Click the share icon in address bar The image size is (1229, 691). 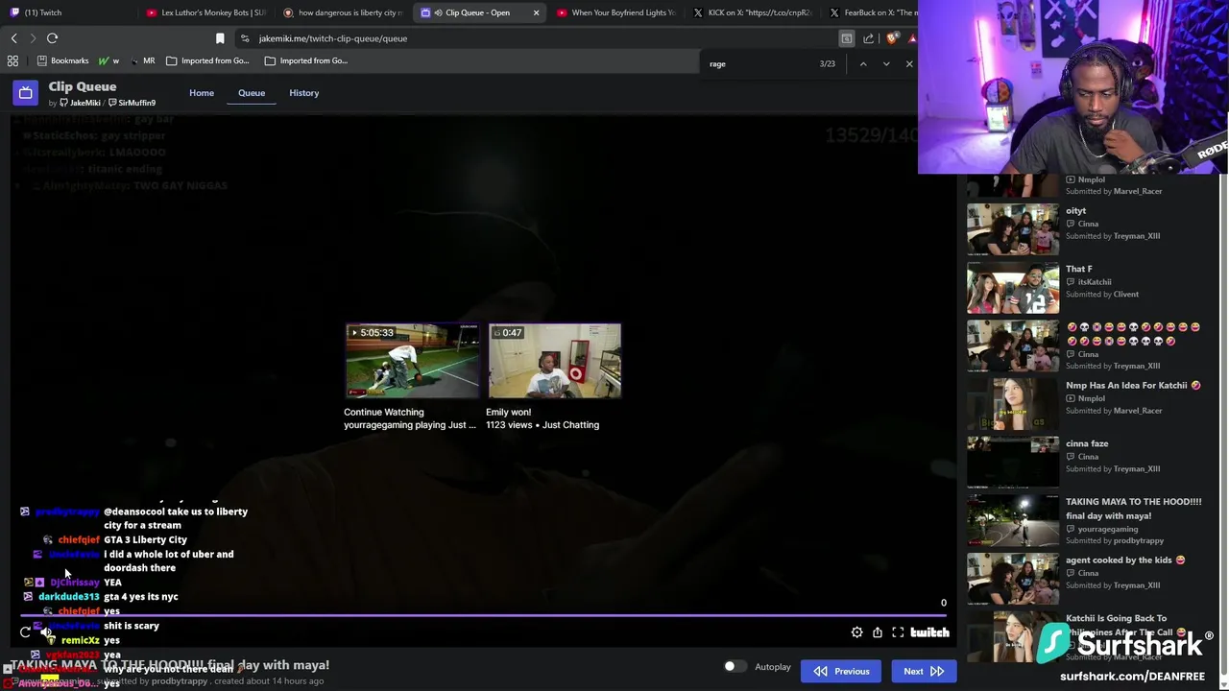pos(869,38)
